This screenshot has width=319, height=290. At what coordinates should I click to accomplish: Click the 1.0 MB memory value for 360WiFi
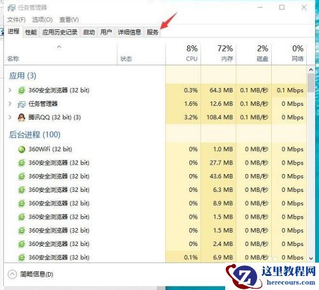(223, 149)
